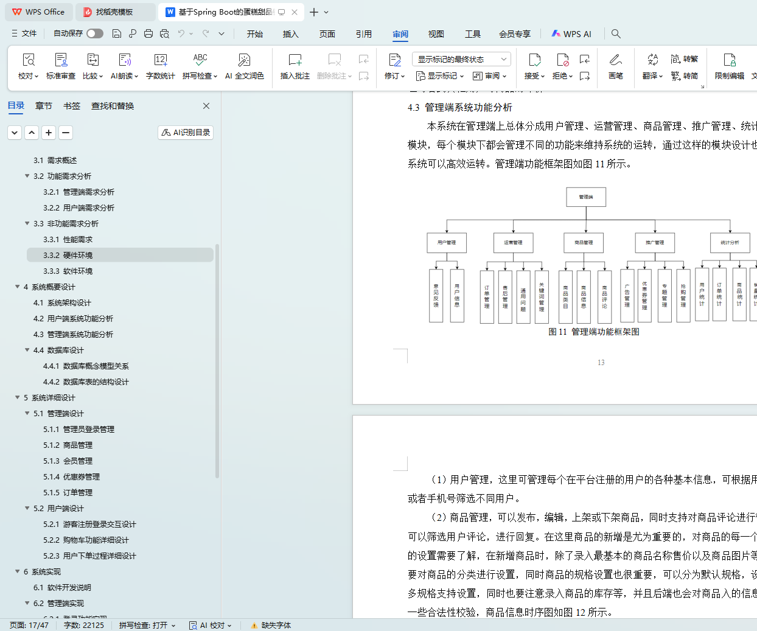
Task: Click the insert comment (插入批注) icon
Action: 295,60
